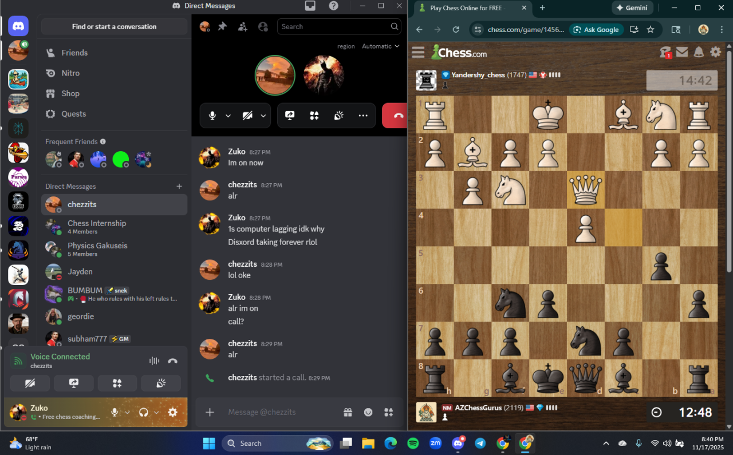The width and height of the screenshot is (733, 455).
Task: Click the Ask Google button in Chrome
Action: click(597, 30)
